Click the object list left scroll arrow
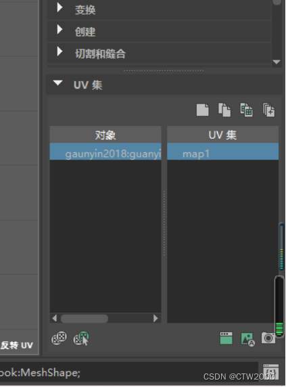 [x=55, y=319]
